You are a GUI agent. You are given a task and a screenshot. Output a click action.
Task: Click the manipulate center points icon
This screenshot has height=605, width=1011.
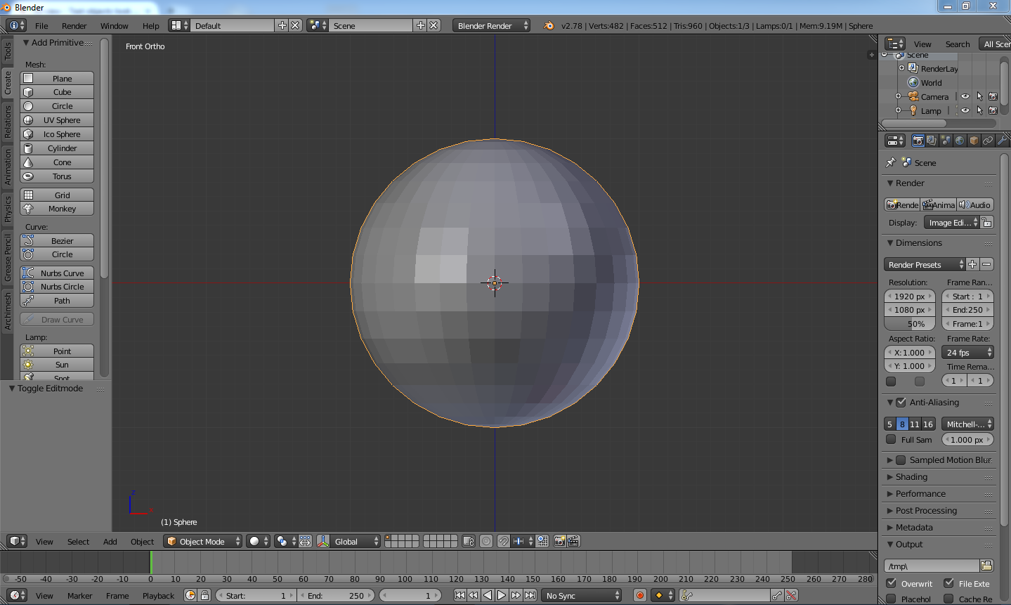tap(305, 541)
